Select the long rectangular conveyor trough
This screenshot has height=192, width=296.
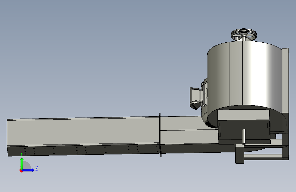83,136
